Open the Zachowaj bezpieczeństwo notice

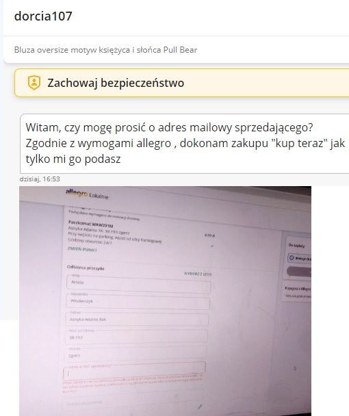(x=181, y=83)
